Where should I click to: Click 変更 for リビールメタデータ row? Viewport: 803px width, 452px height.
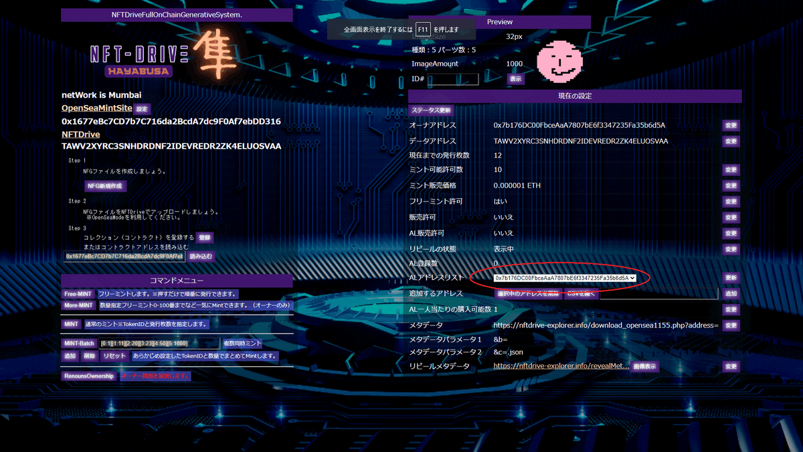731,366
